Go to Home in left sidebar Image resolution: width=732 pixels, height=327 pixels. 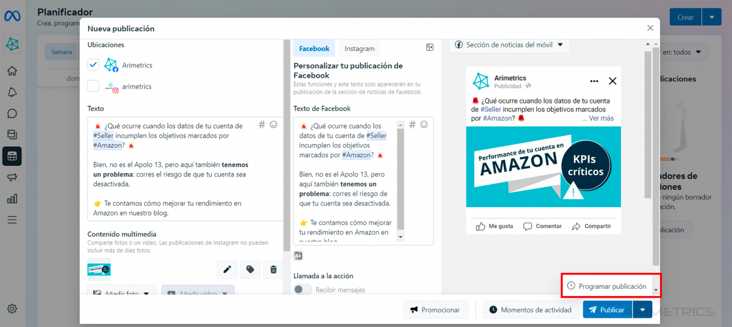click(x=12, y=71)
